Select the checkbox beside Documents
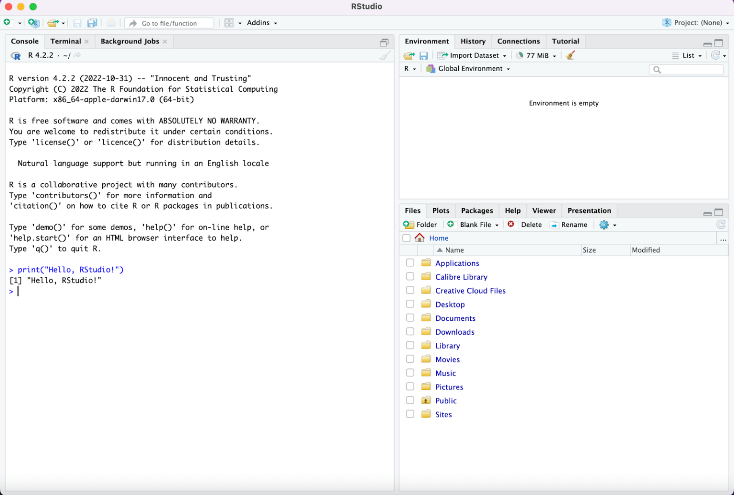This screenshot has height=495, width=734. 410,317
